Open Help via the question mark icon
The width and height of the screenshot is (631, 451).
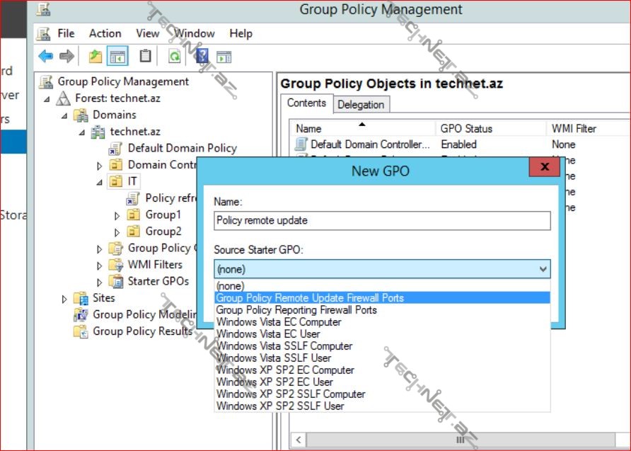(202, 56)
